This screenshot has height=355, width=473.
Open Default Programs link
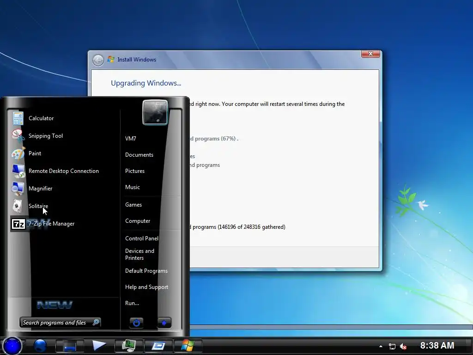pyautogui.click(x=146, y=271)
